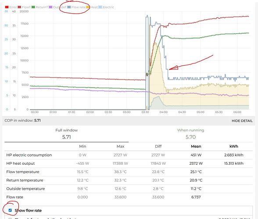Click the 2572 W mean value
This screenshot has height=219, width=258.
(x=196, y=163)
